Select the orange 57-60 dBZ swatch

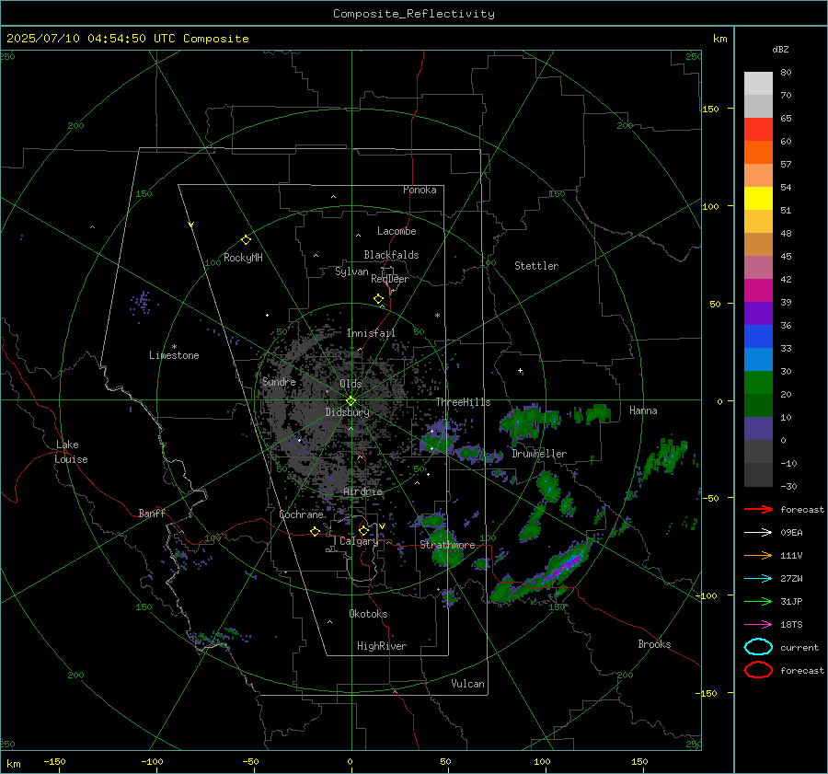pyautogui.click(x=758, y=153)
